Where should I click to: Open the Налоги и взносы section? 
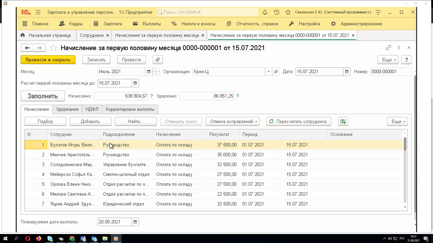194,24
